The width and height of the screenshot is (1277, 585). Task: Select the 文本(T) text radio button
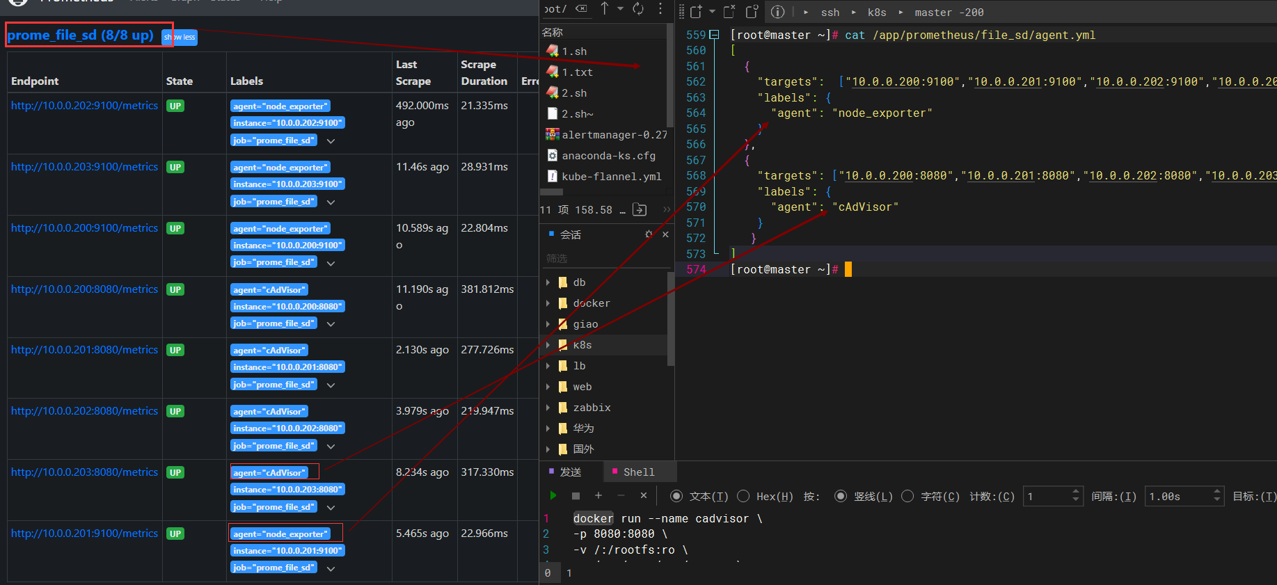[676, 496]
